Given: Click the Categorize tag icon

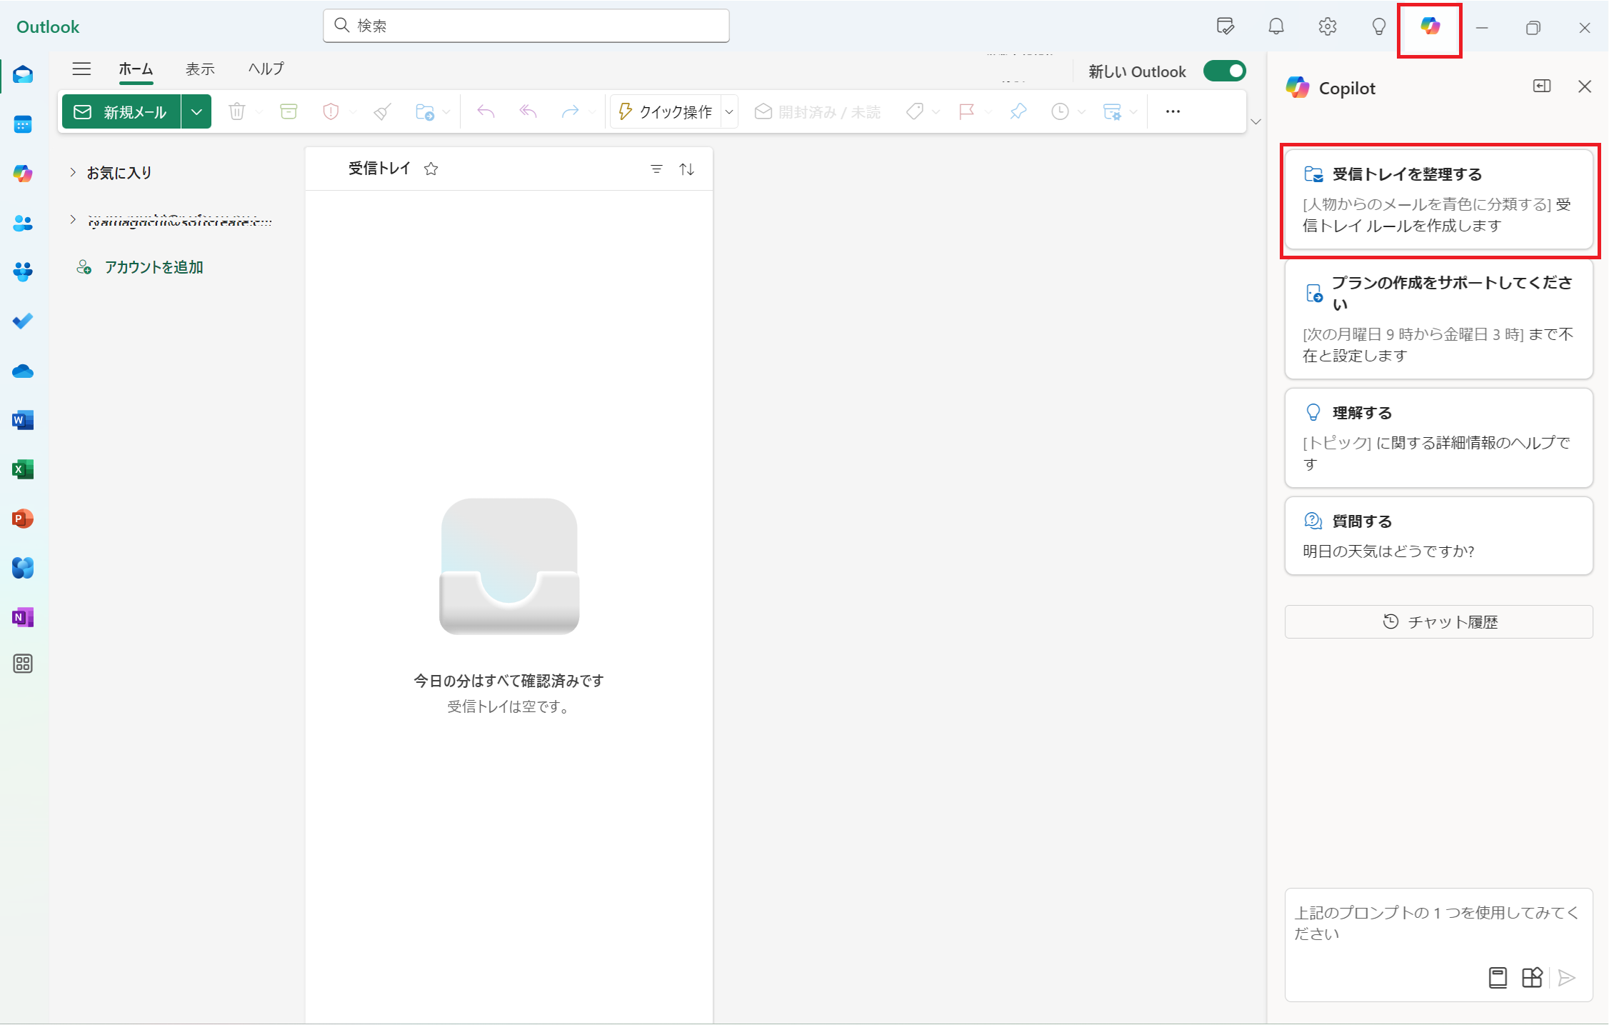Looking at the screenshot, I should pos(915,111).
